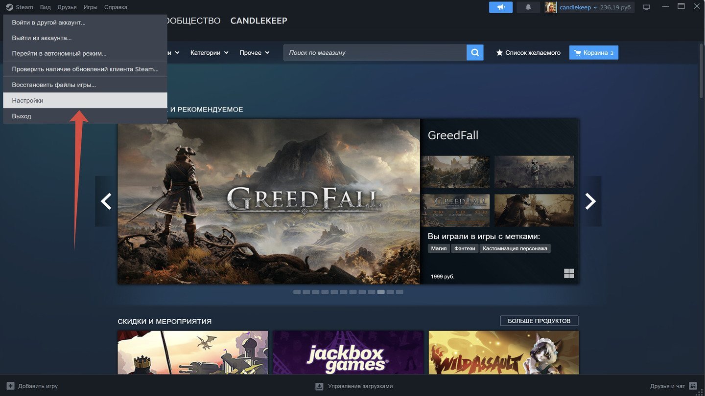This screenshot has width=705, height=396.
Task: Open the Вид menu
Action: click(x=45, y=7)
